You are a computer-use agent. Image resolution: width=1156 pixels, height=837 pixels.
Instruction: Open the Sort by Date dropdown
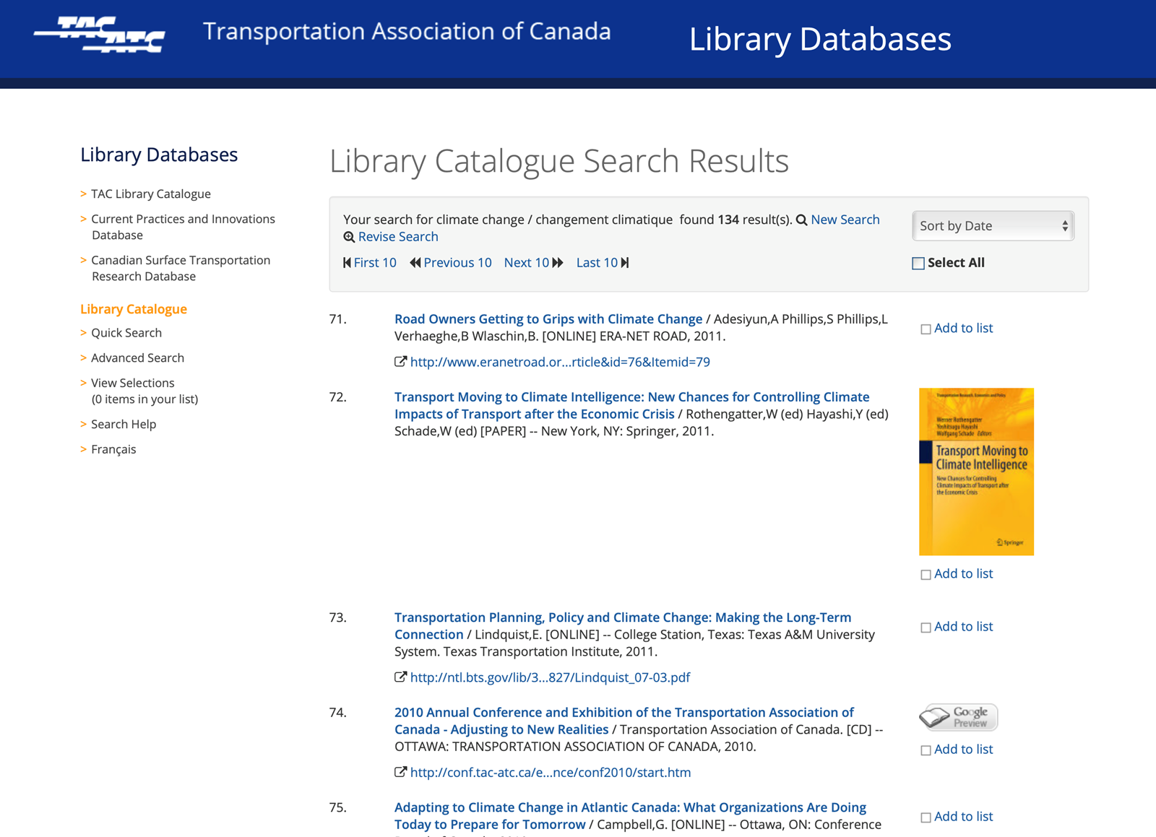pos(993,226)
